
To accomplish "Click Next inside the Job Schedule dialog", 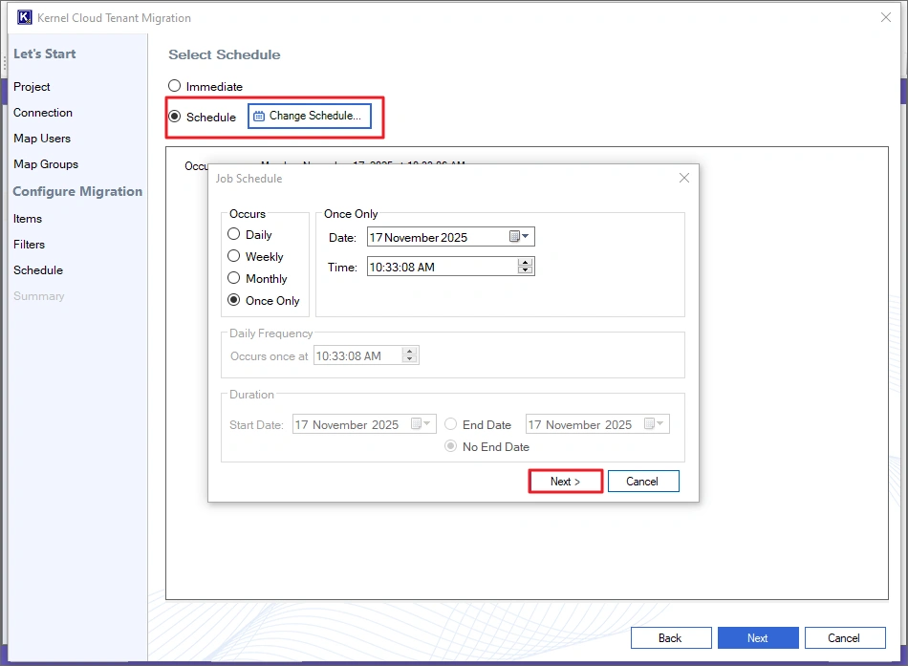I will point(565,481).
